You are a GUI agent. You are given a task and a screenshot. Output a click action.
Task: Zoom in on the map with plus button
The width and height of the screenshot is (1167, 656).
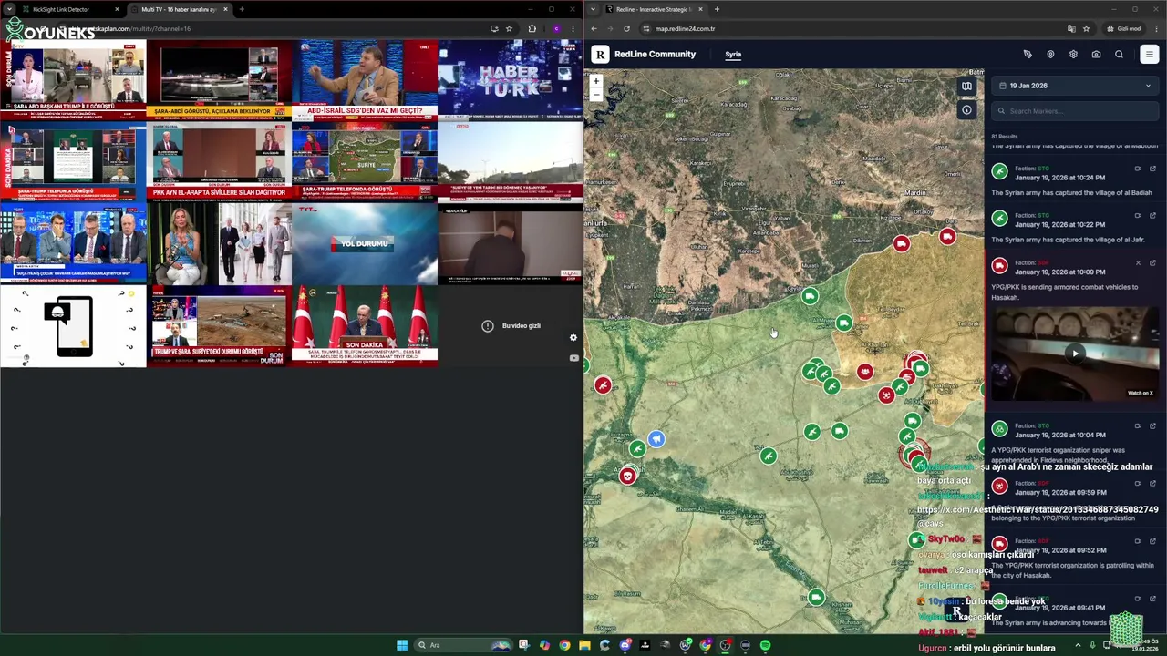(596, 81)
